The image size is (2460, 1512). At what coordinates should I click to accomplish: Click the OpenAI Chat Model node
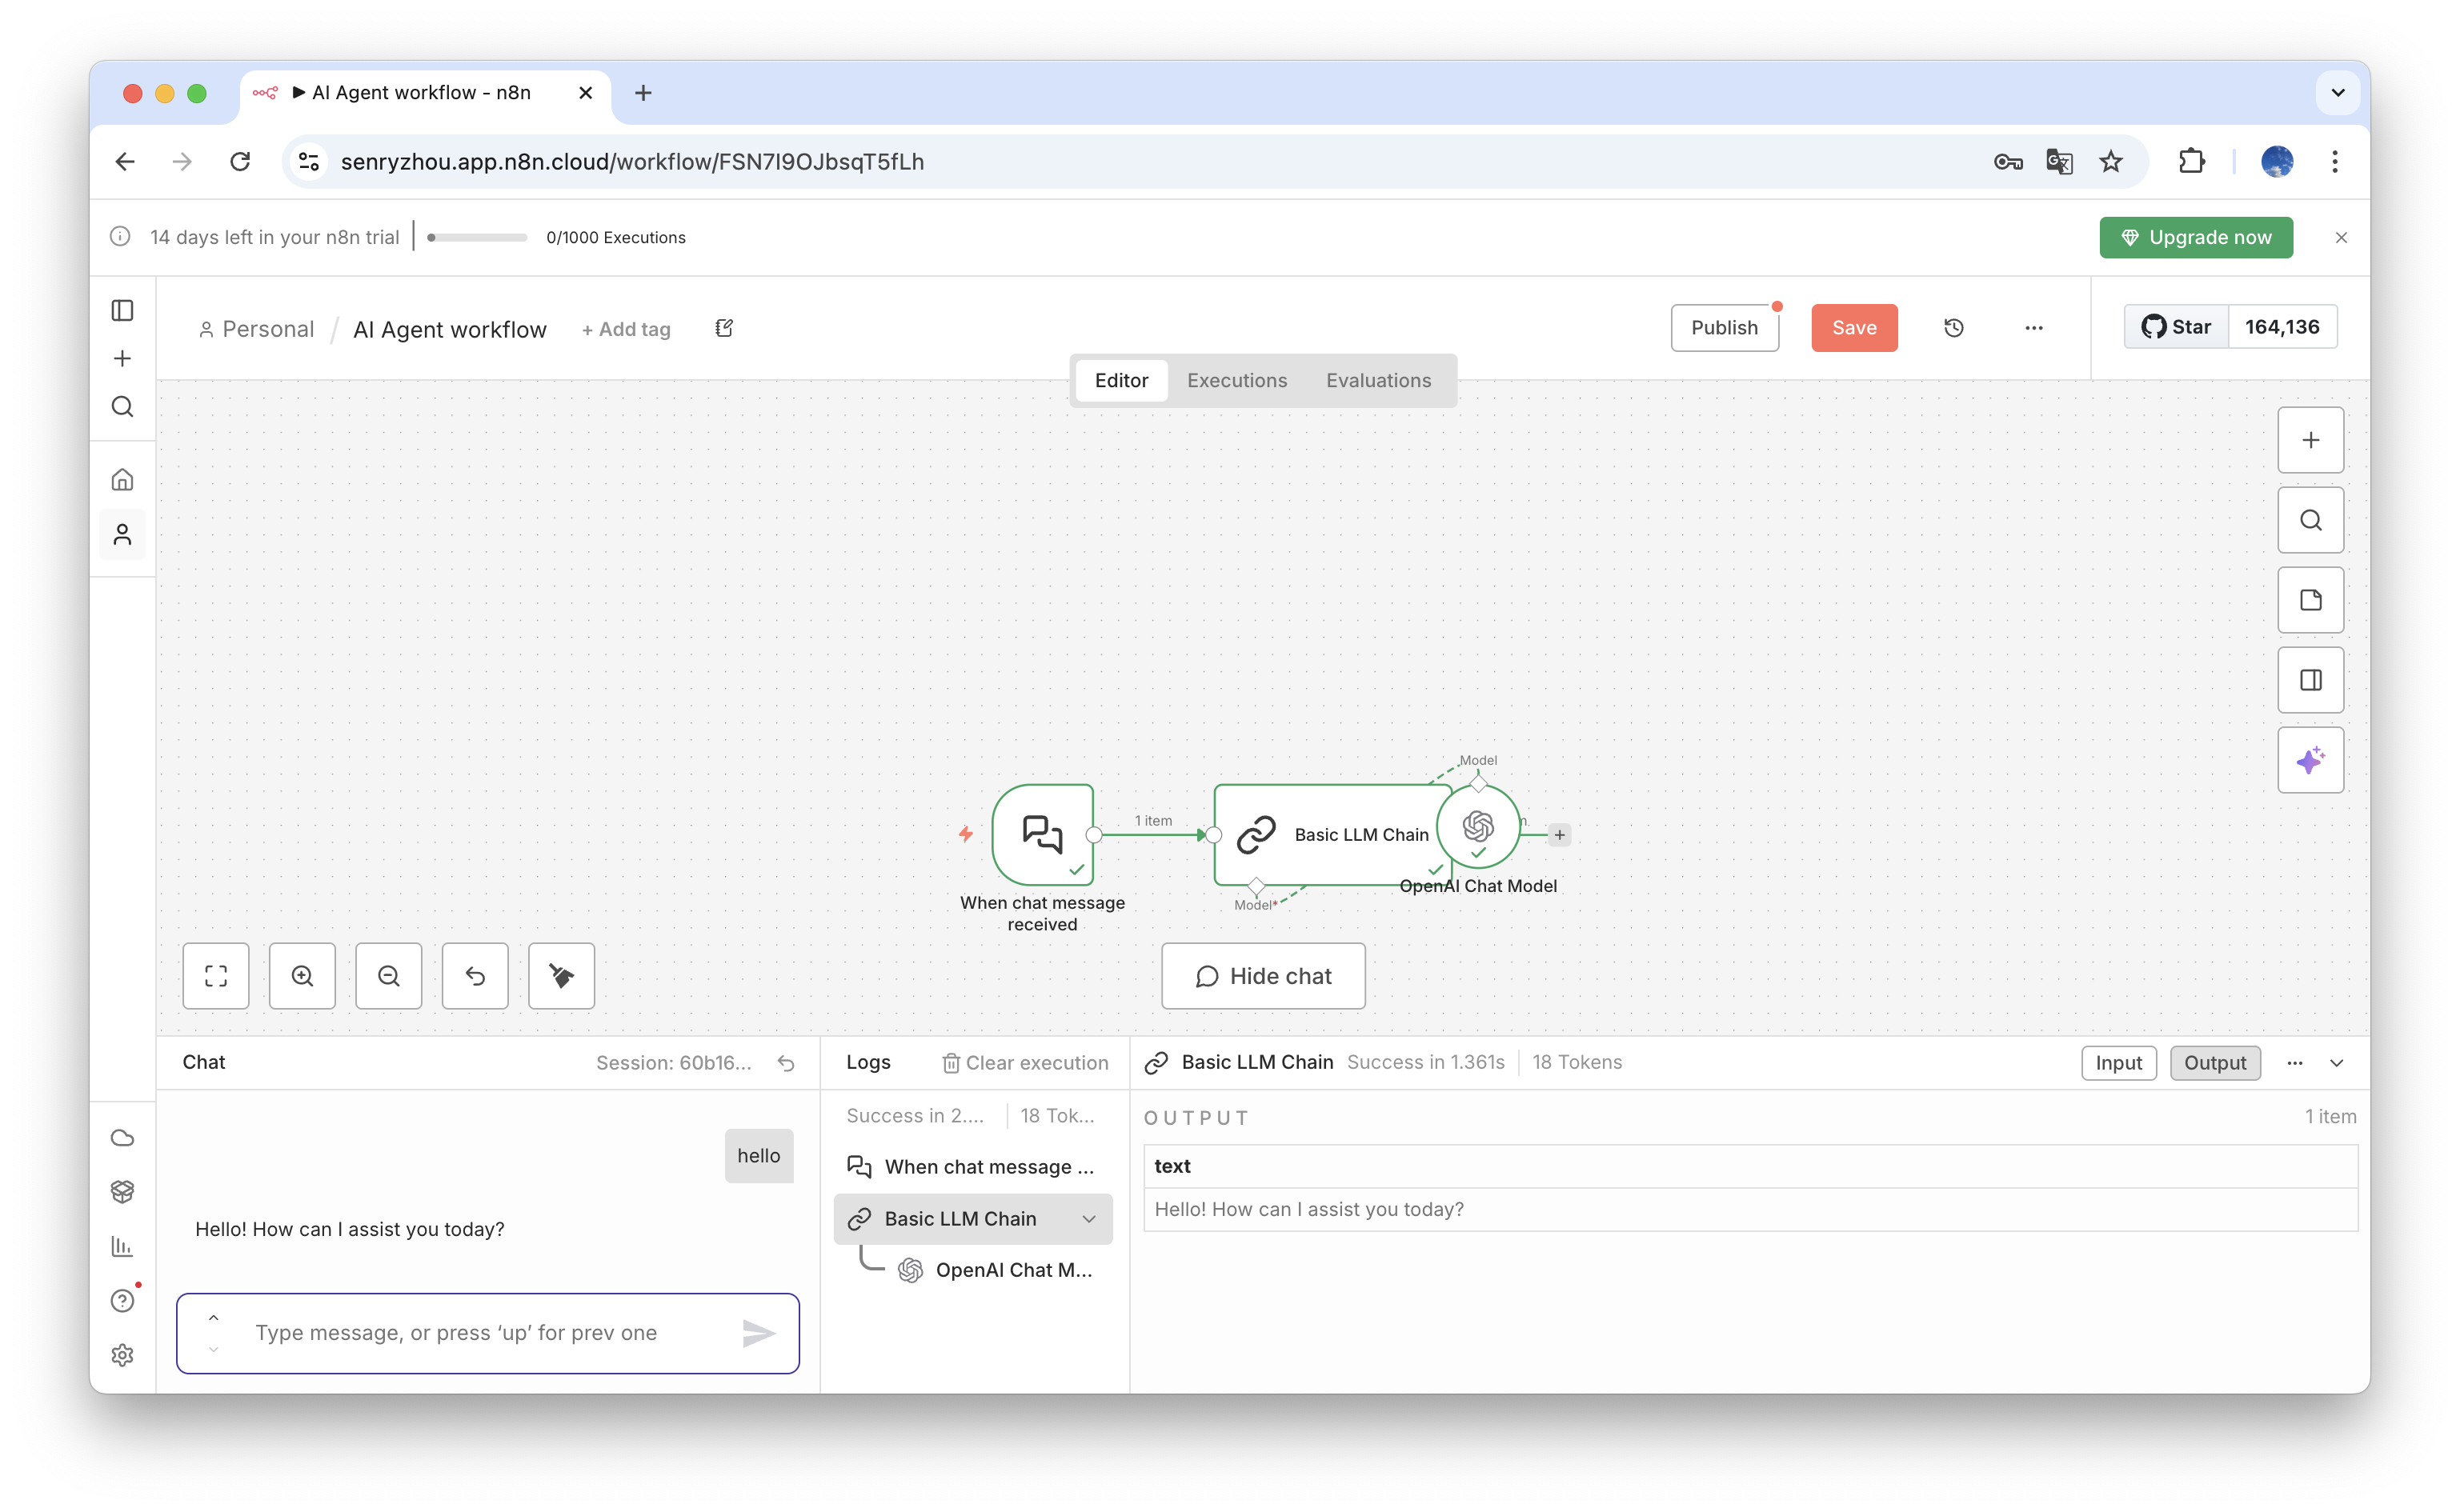point(1478,827)
